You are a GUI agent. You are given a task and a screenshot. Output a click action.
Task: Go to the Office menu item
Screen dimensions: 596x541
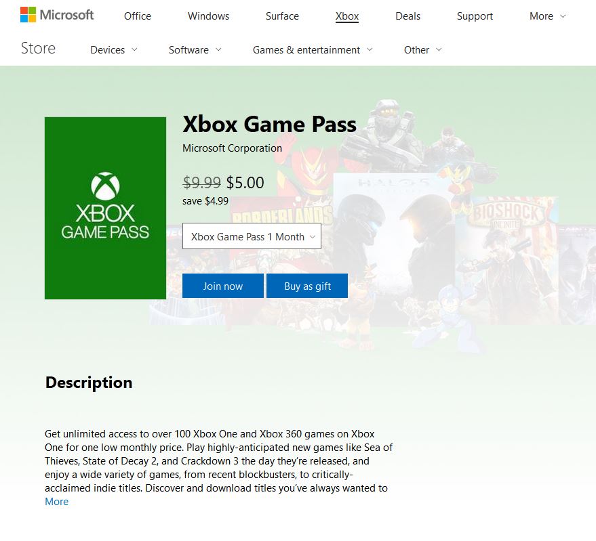tap(138, 16)
